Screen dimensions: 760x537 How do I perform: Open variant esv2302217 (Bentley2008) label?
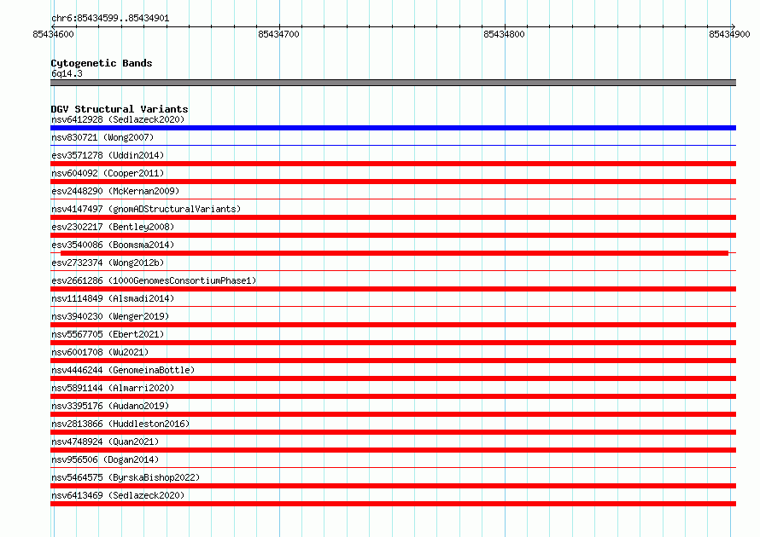click(113, 227)
